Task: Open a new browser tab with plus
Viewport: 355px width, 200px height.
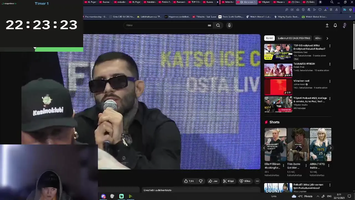Action: point(320,2)
